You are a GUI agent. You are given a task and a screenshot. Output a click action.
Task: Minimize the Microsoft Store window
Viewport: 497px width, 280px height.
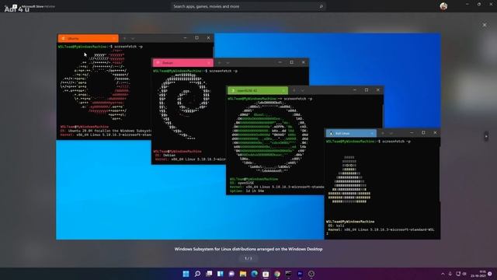pyautogui.click(x=467, y=5)
